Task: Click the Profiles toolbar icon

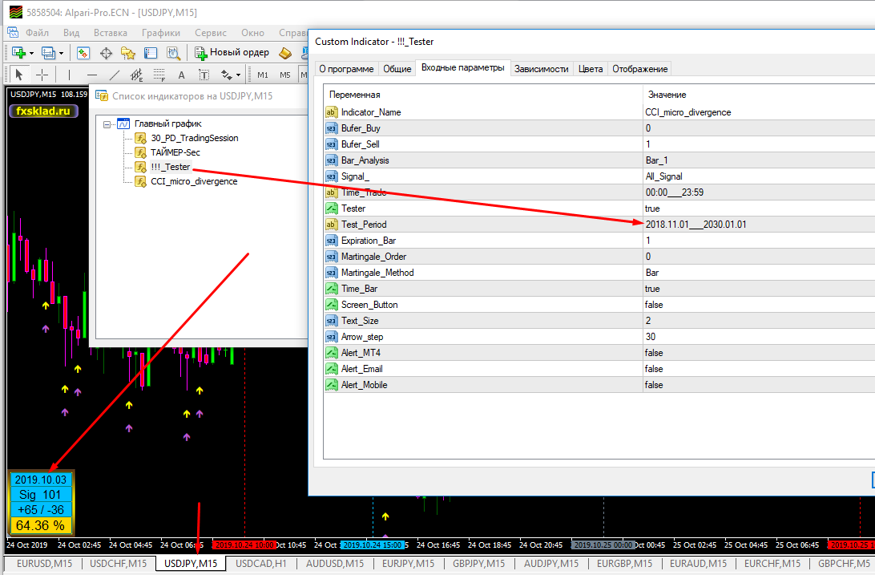Action: (48, 53)
